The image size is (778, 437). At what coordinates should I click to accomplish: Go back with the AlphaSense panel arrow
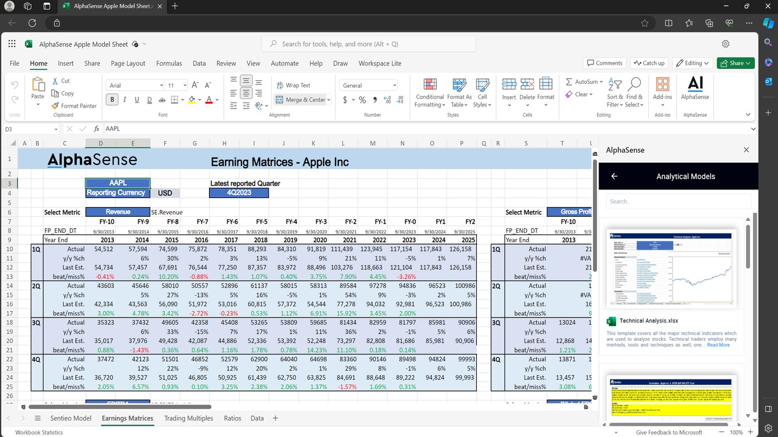pyautogui.click(x=615, y=176)
